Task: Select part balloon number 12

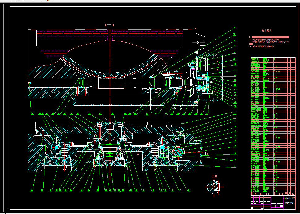Action: (235, 166)
